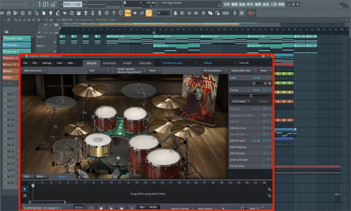Open the Channel rack toolbar icon
351x211 pixels.
coord(23,13)
